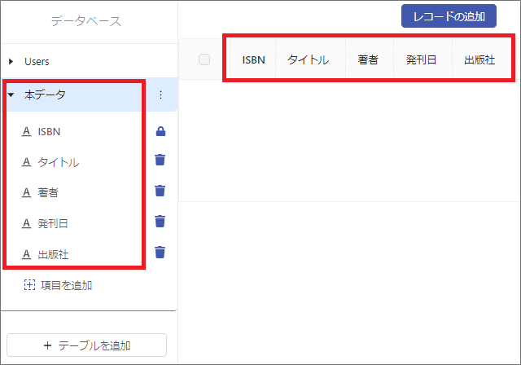
Task: Select the ISBN field in sidebar
Action: [49, 132]
